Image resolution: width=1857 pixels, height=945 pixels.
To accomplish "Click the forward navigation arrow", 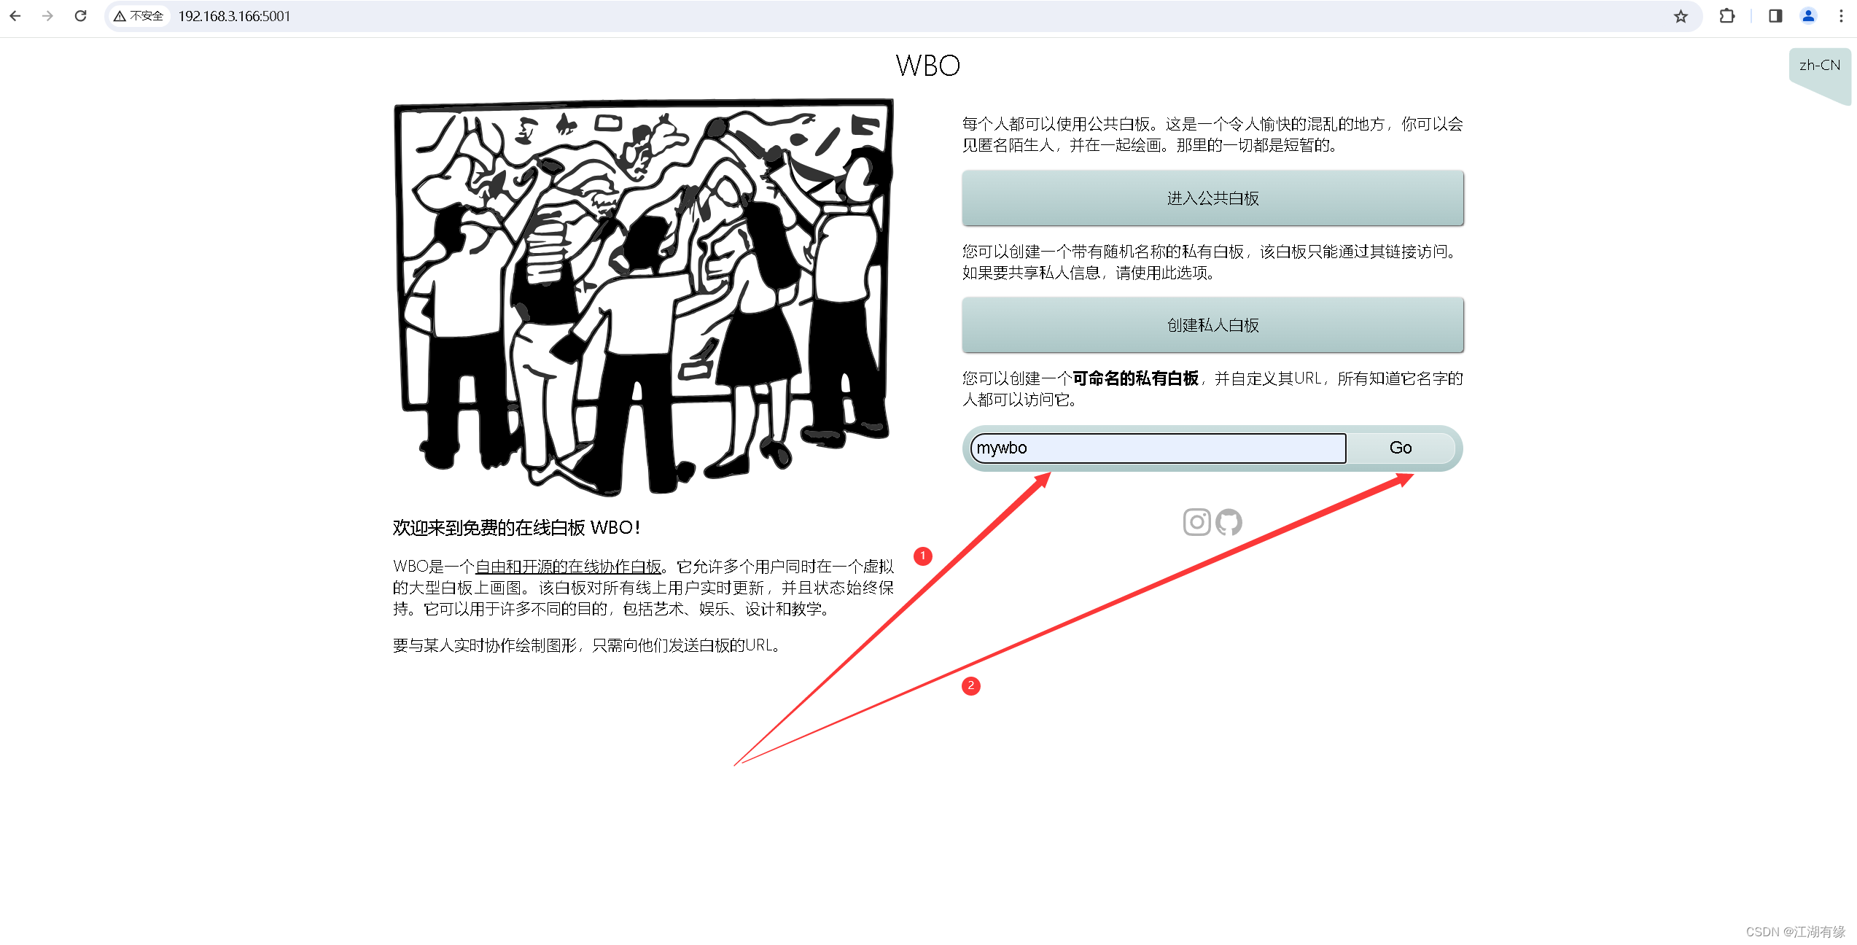I will 46,18.
